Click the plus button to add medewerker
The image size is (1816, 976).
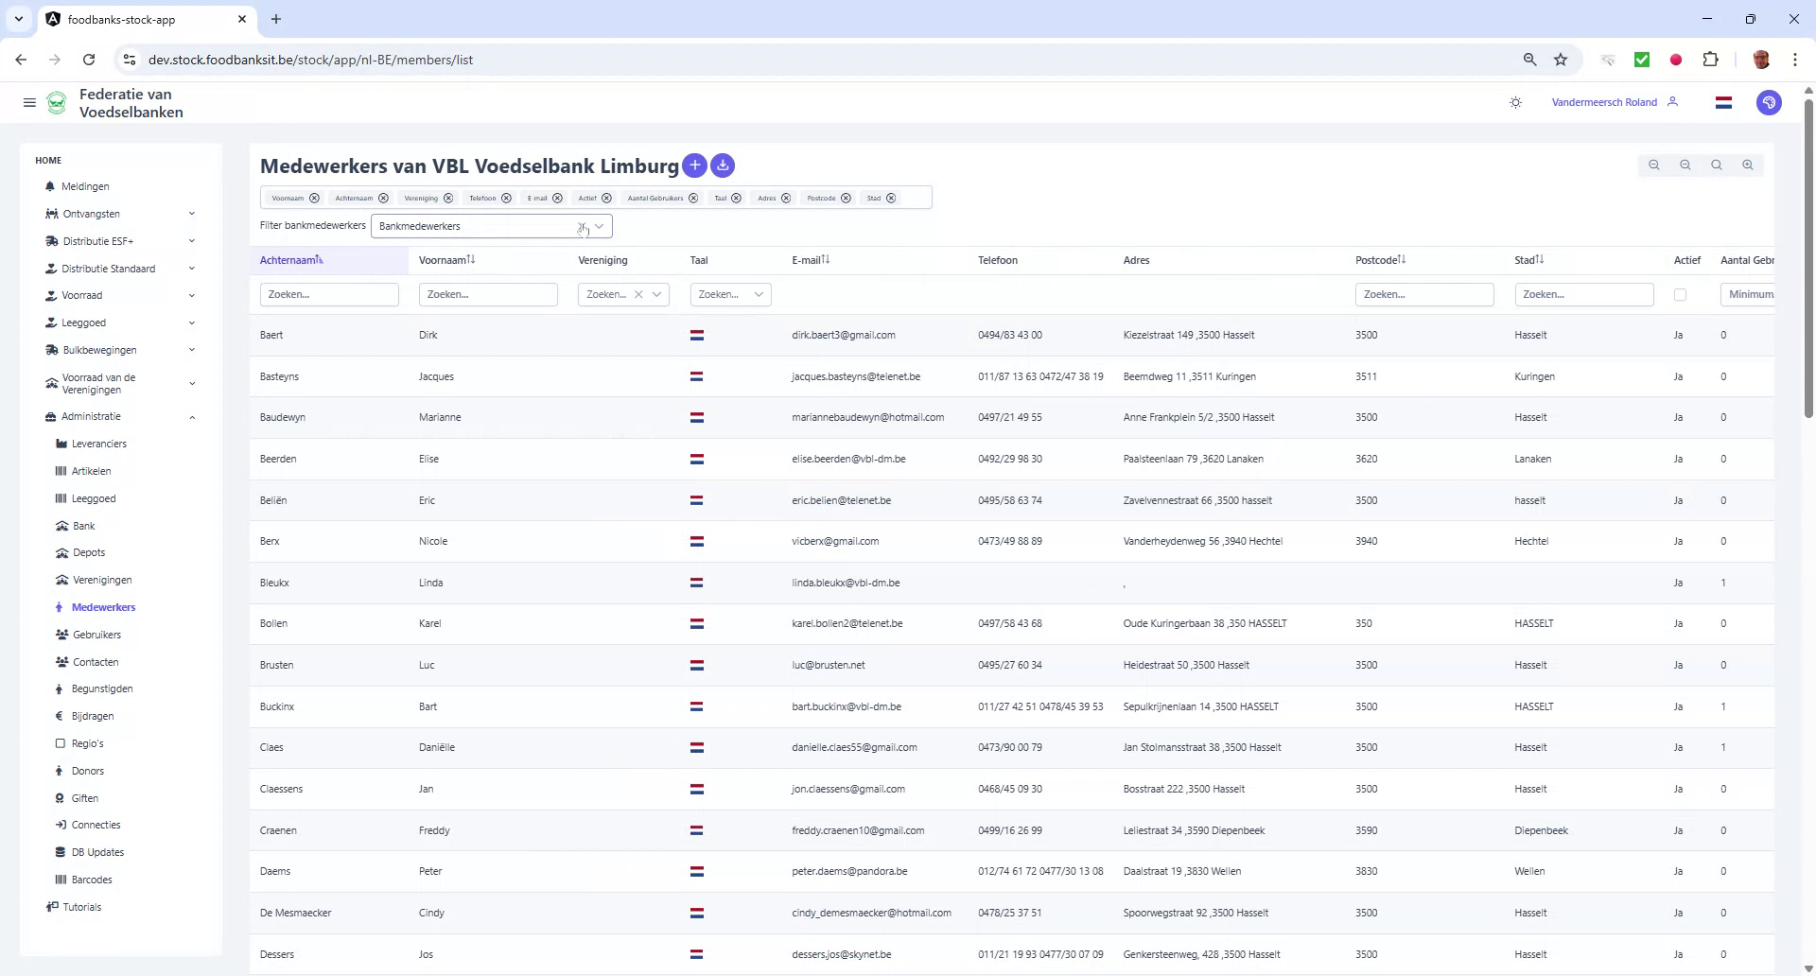[x=694, y=166]
